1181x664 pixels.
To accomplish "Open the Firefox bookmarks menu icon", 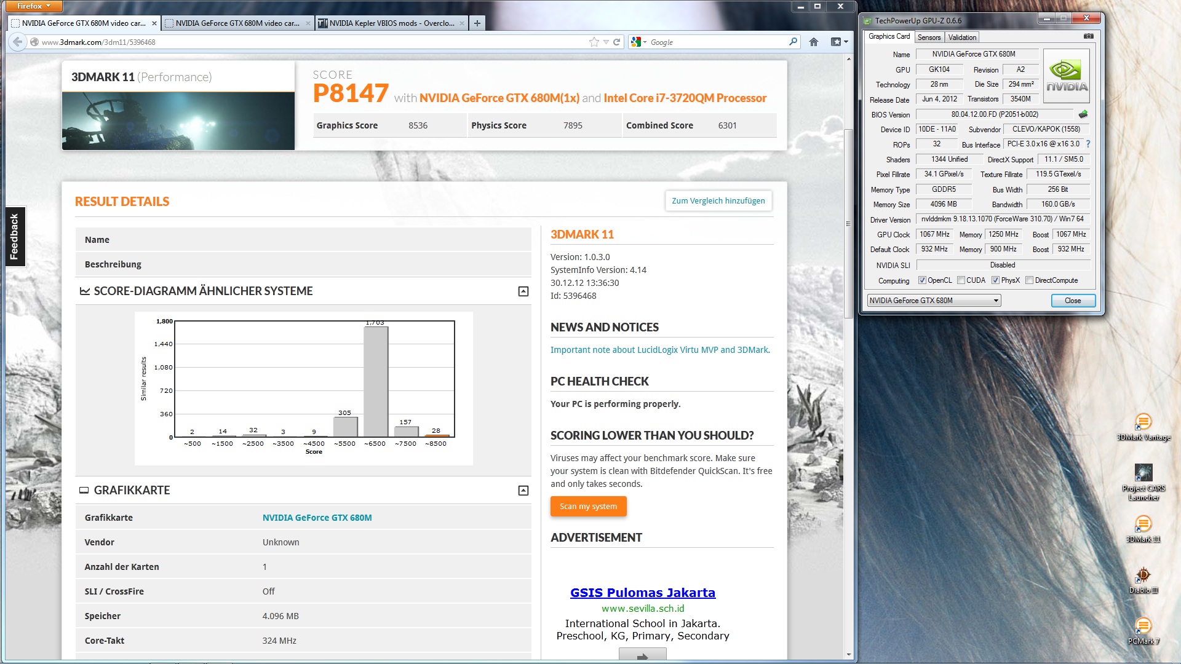I will click(x=839, y=42).
